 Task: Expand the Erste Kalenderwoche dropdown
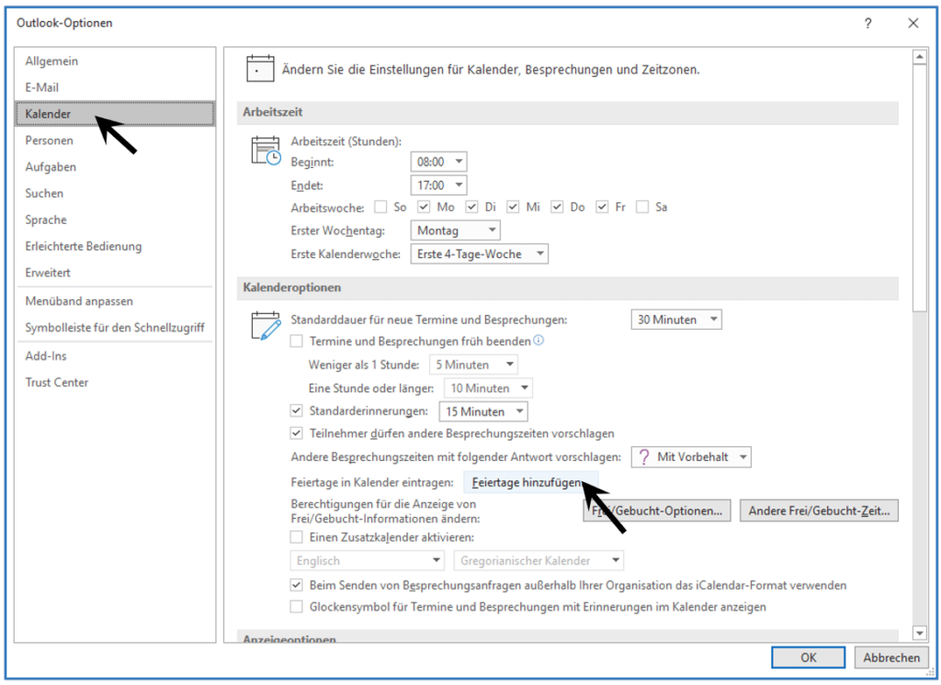pos(480,253)
